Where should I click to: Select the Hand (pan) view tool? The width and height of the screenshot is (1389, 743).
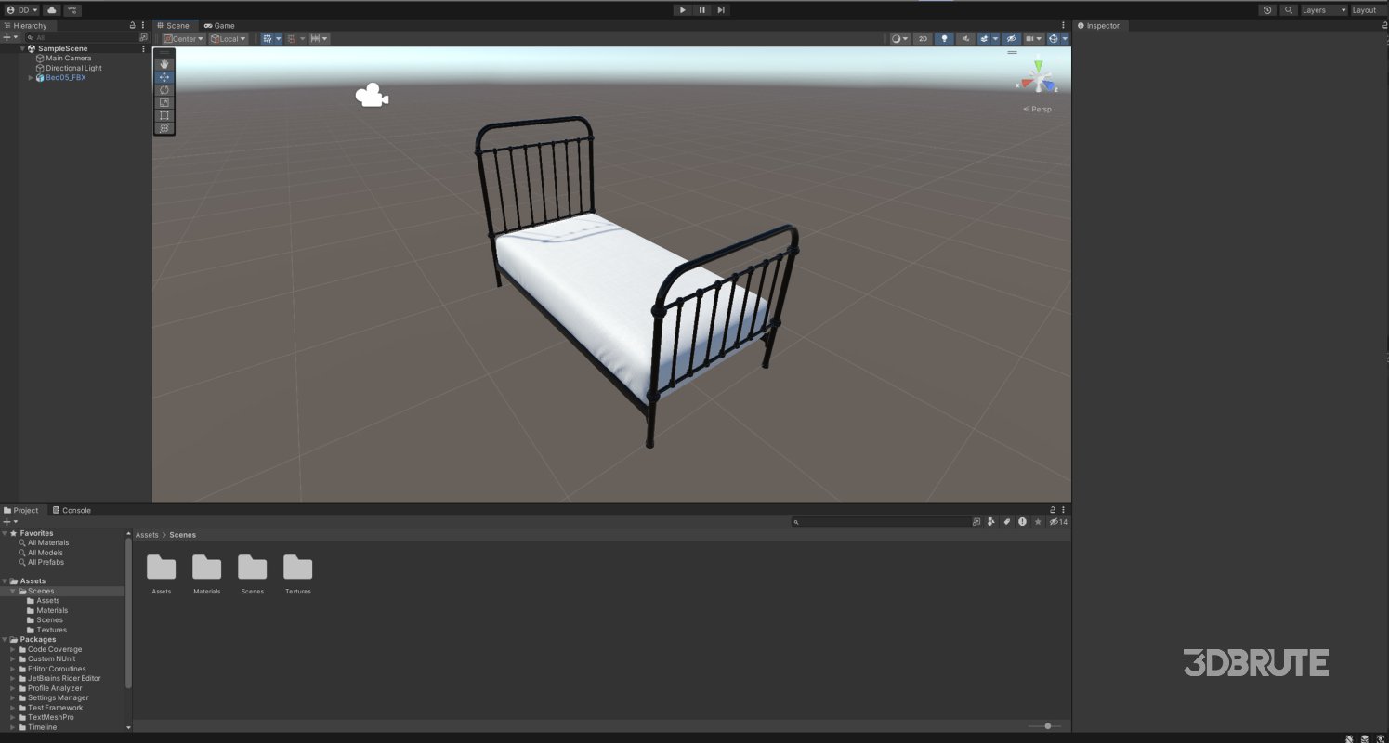[x=164, y=63]
